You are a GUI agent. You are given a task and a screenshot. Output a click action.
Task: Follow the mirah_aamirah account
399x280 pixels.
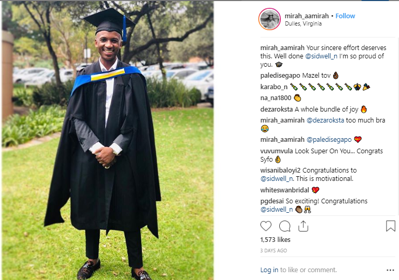click(x=345, y=16)
